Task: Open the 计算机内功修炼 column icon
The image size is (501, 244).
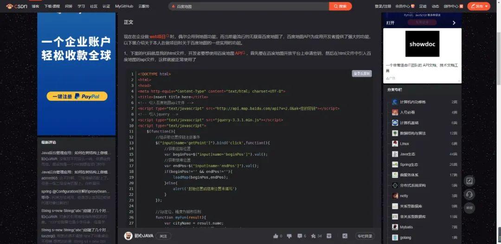Action: coord(395,102)
